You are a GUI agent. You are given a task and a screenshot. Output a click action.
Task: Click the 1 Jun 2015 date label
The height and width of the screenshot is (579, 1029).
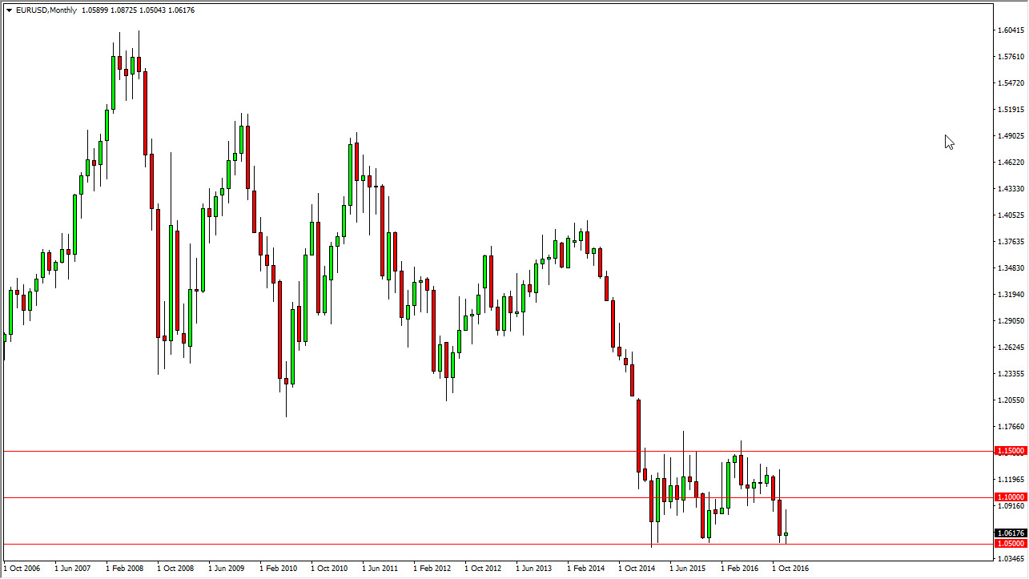[x=688, y=569]
